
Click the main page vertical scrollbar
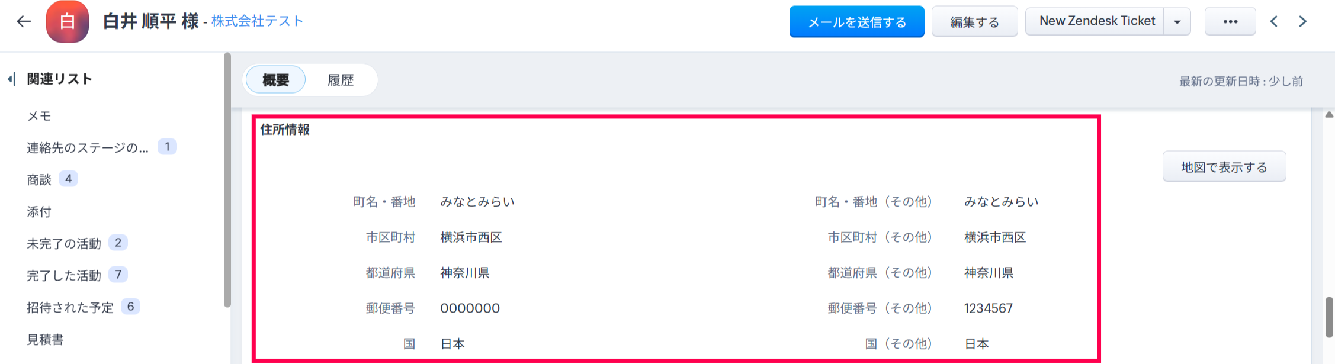pos(1329,317)
